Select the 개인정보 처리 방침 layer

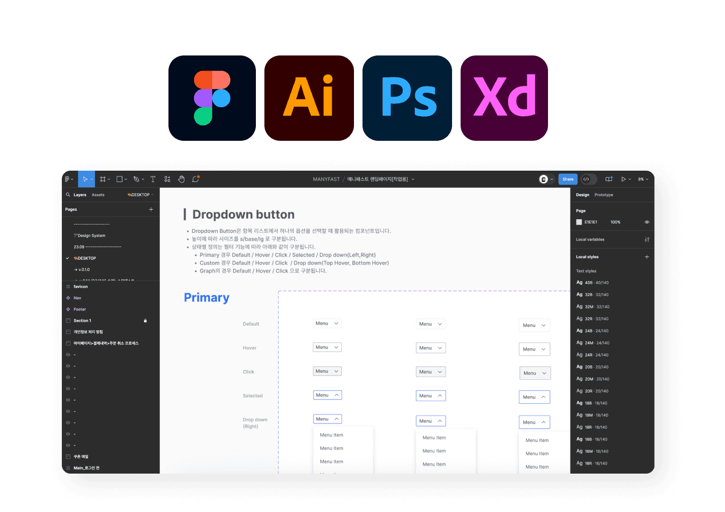click(88, 332)
